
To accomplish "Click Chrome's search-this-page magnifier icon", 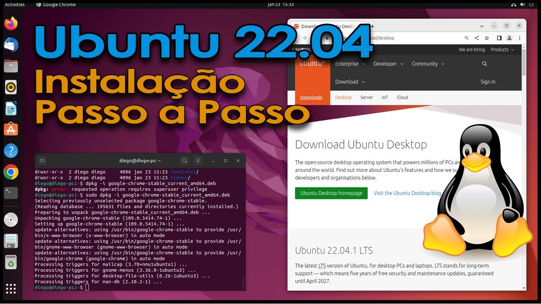I will [x=467, y=38].
